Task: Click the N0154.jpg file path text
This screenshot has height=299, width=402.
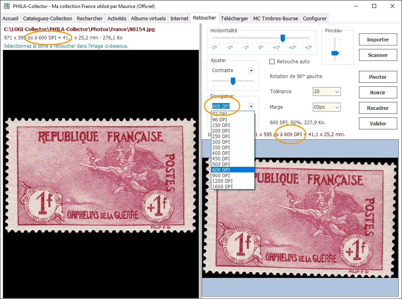Action: tap(79, 29)
